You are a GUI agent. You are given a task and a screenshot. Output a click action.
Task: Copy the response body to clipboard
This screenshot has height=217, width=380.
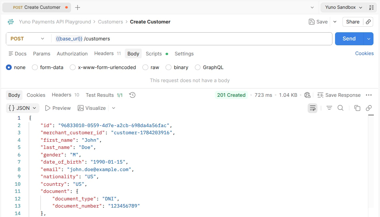click(357, 108)
